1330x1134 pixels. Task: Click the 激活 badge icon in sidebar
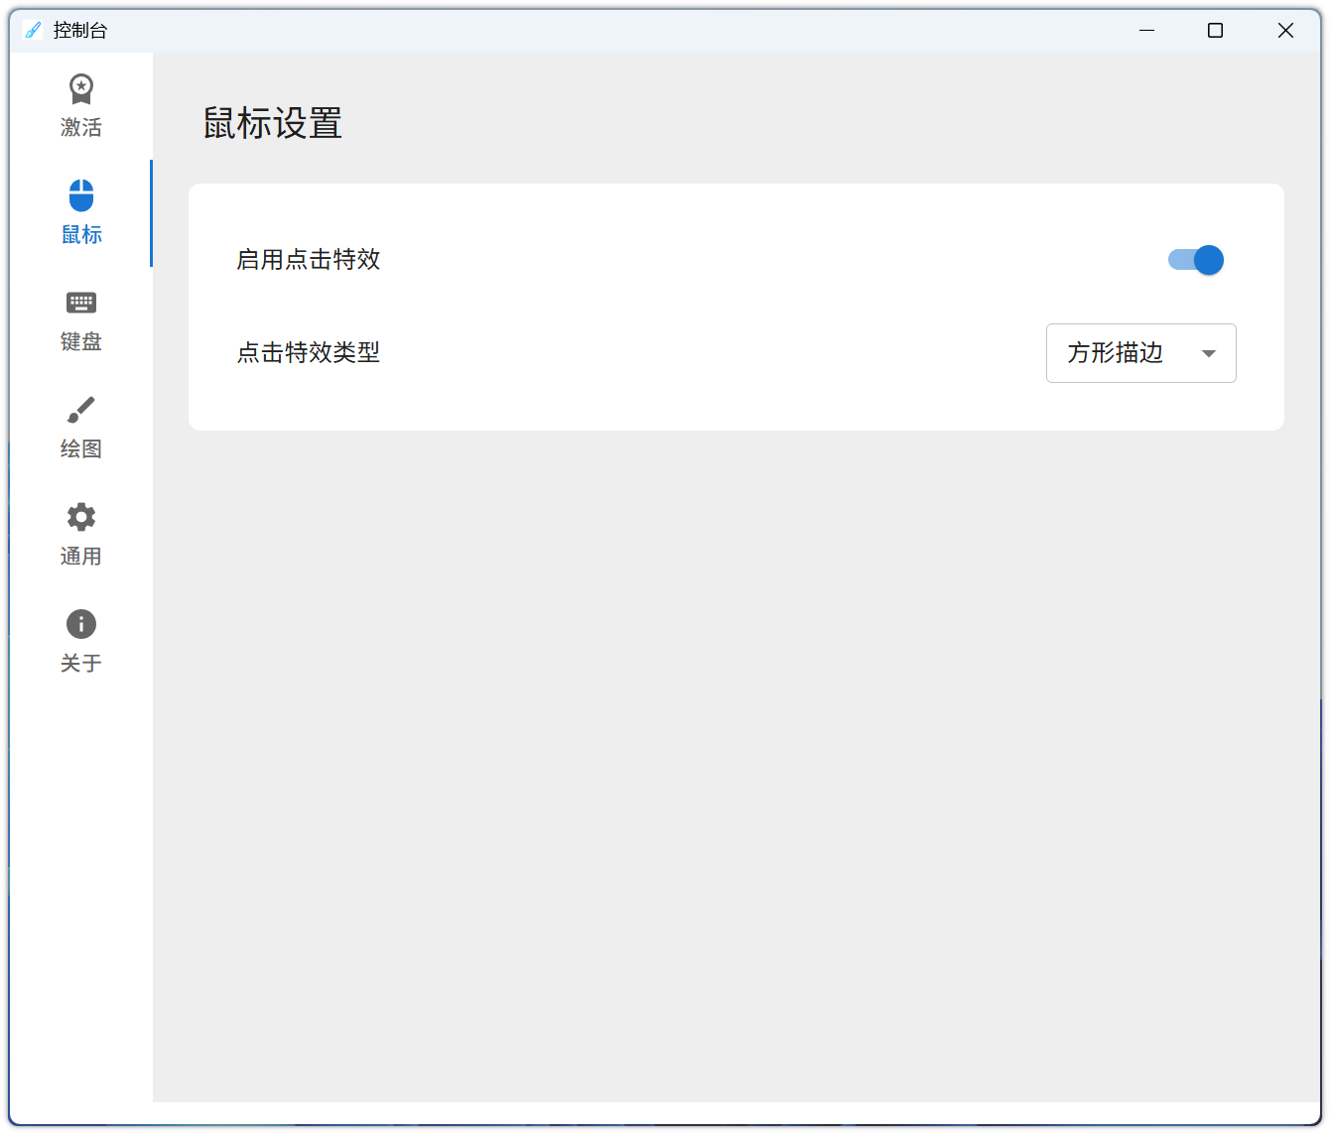[80, 89]
